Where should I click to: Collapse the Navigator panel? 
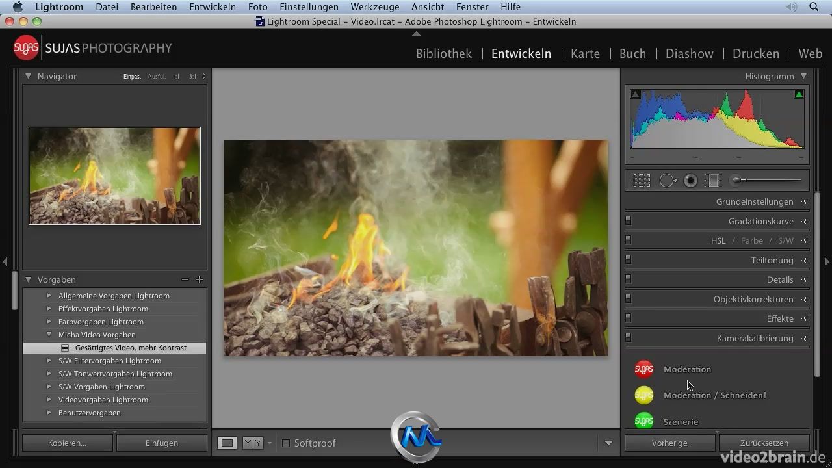tap(28, 76)
